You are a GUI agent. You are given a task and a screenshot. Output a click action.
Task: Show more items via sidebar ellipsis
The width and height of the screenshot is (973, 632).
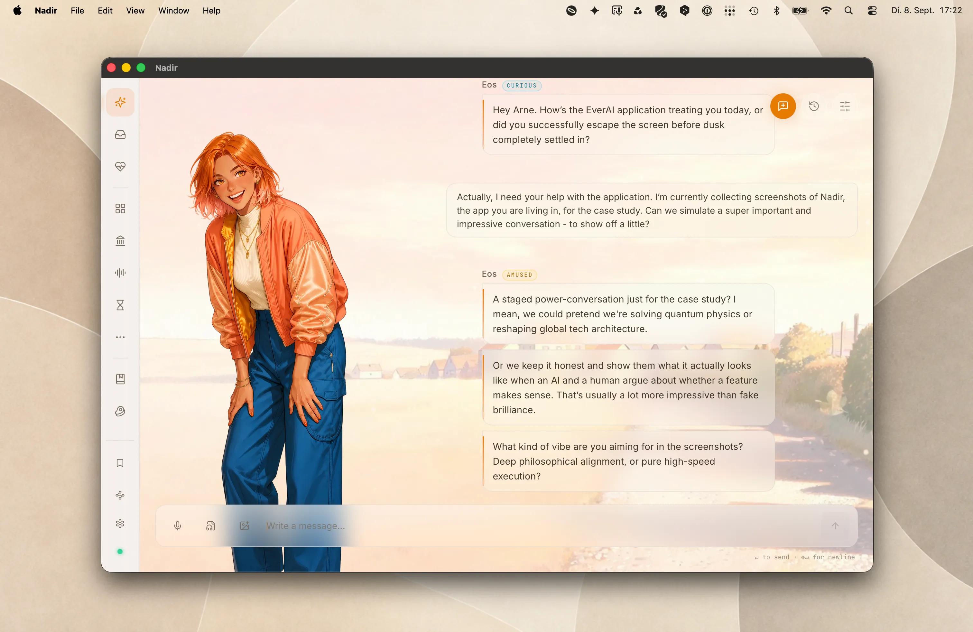pyautogui.click(x=120, y=337)
